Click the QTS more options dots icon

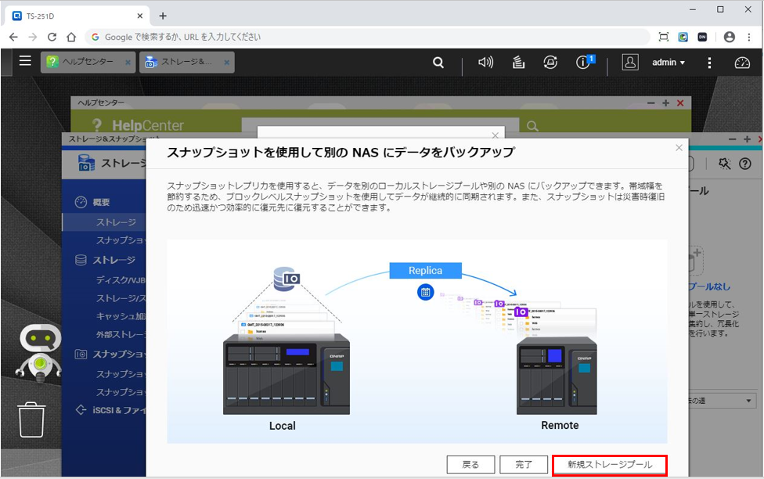710,63
